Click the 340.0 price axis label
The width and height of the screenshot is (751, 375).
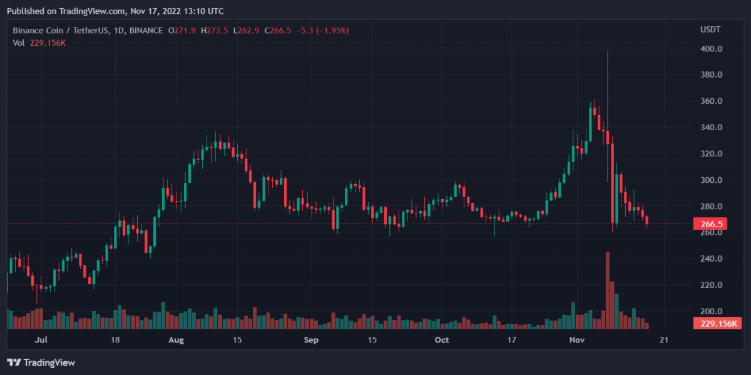click(x=712, y=128)
